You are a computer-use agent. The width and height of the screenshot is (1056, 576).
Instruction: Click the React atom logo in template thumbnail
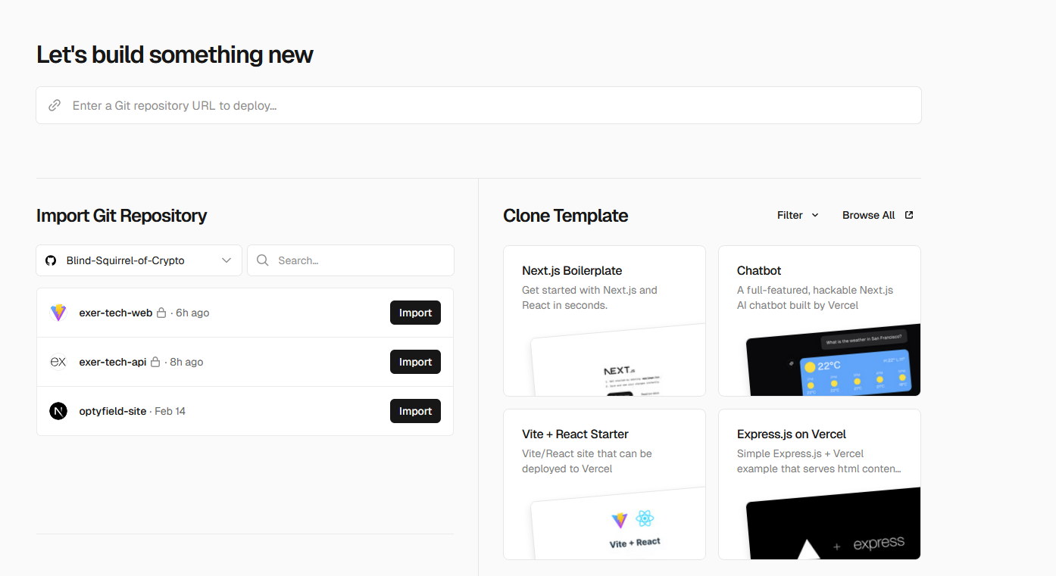click(645, 518)
